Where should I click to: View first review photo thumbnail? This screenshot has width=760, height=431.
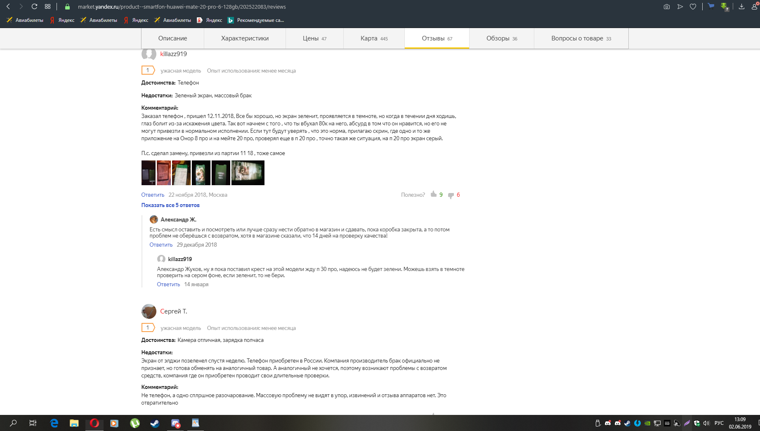(149, 173)
